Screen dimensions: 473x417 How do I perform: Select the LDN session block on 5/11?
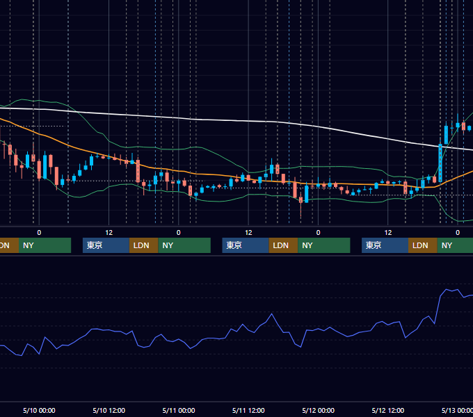coord(284,245)
